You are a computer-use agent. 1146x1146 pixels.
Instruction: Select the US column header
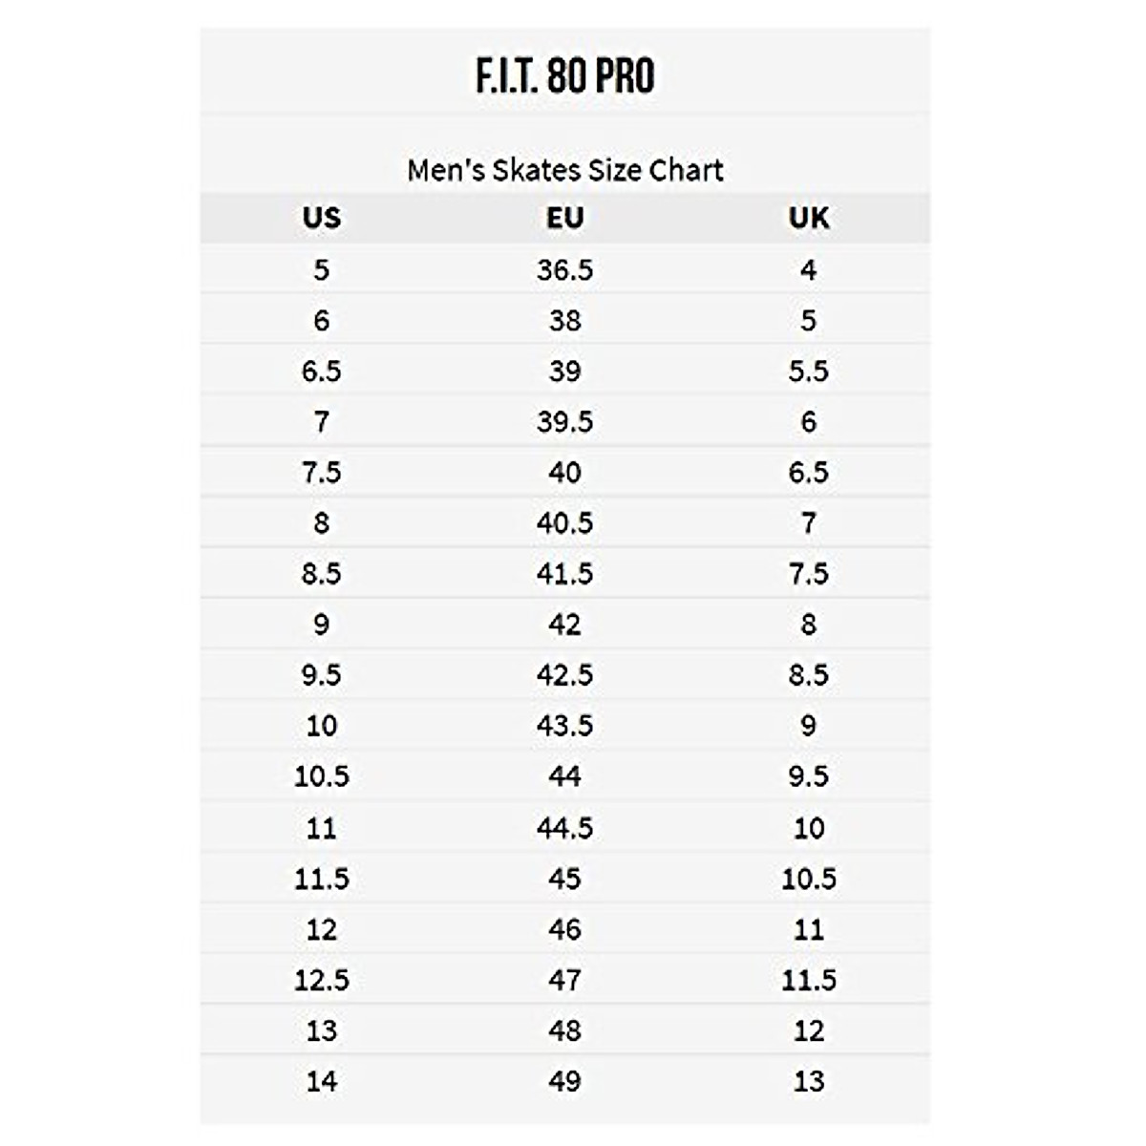(x=321, y=218)
